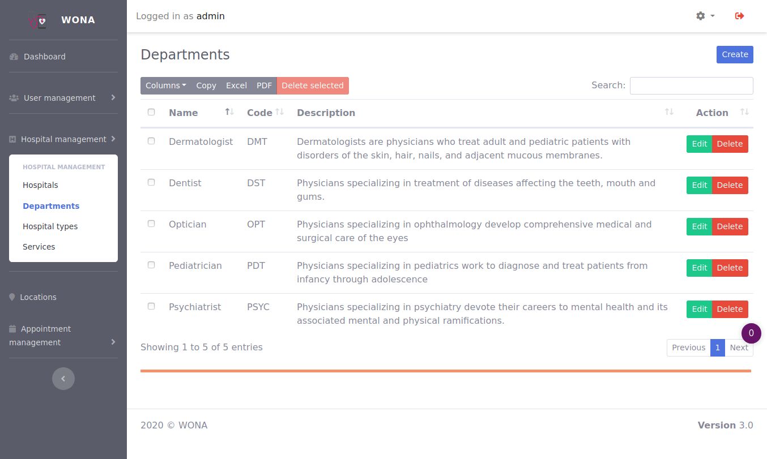Click the purple 0 notification badge
The image size is (767, 459).
751,333
